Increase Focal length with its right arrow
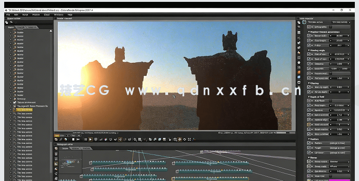Viewport: 359px width, 181px height. point(349,40)
